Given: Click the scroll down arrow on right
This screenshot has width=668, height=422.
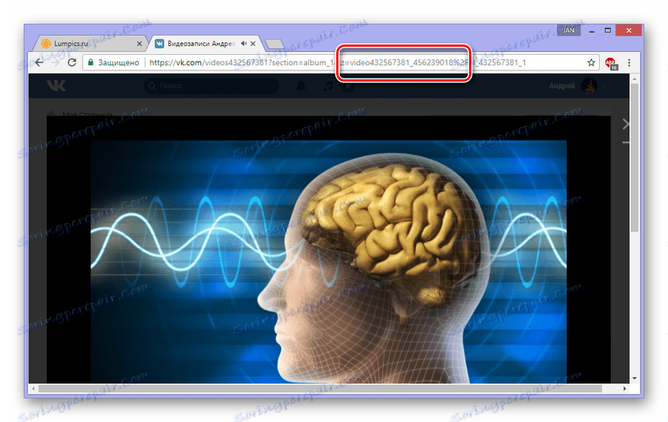Looking at the screenshot, I should click(x=635, y=378).
